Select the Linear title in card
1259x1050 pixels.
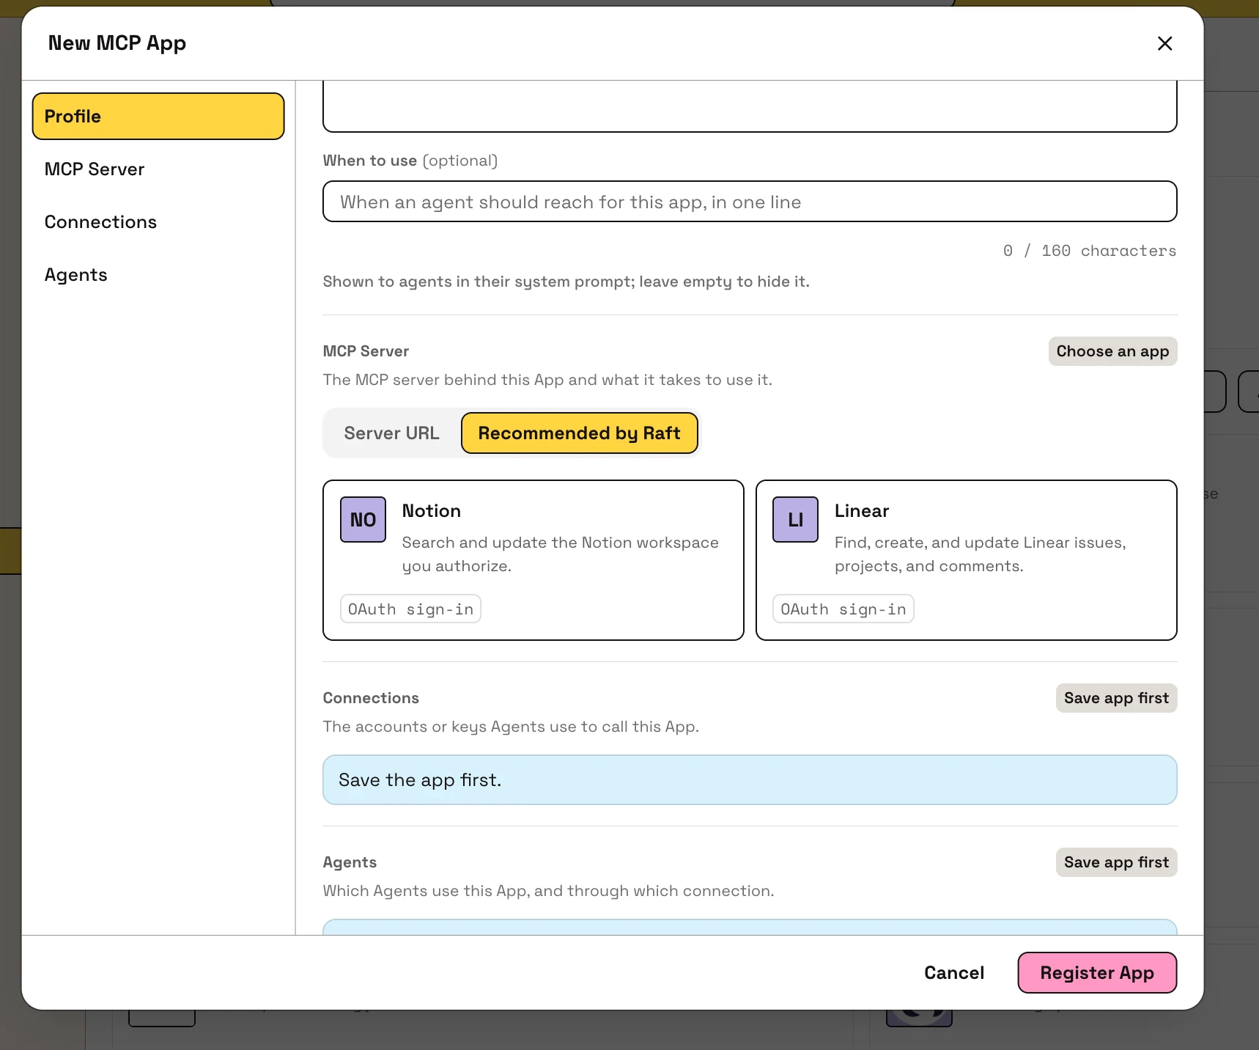pos(862,510)
